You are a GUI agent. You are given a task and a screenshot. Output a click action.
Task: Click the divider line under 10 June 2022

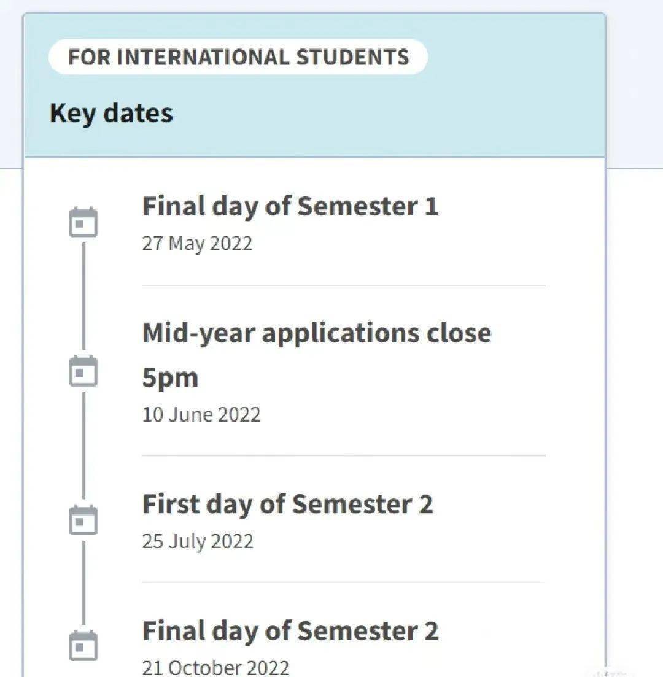click(344, 455)
